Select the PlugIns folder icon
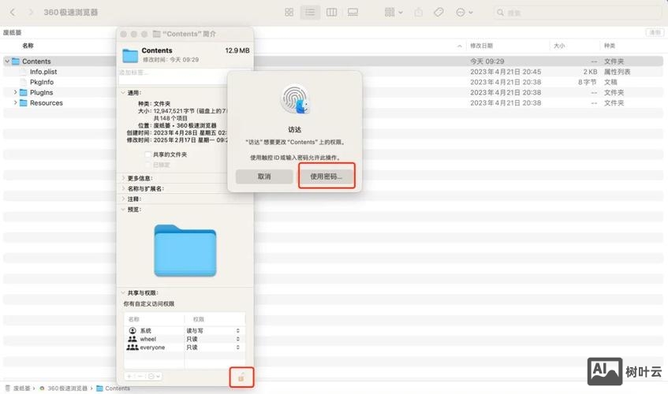 tap(24, 92)
